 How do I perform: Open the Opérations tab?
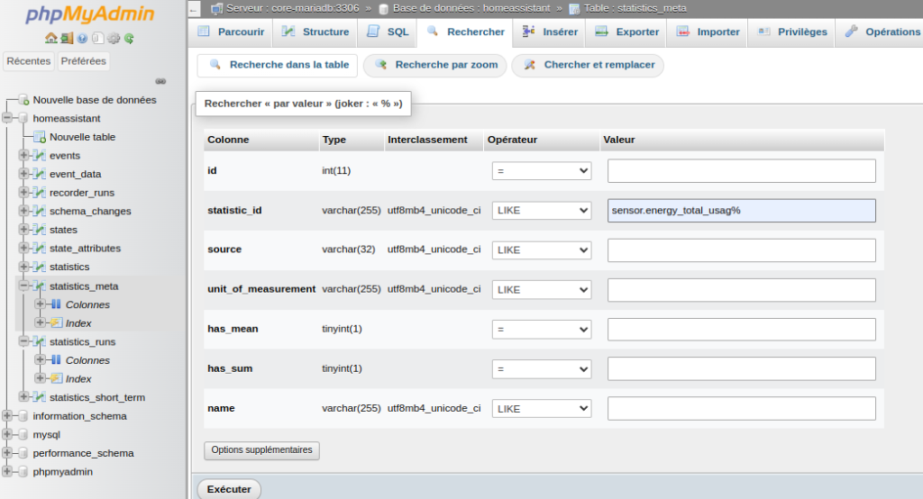(880, 32)
